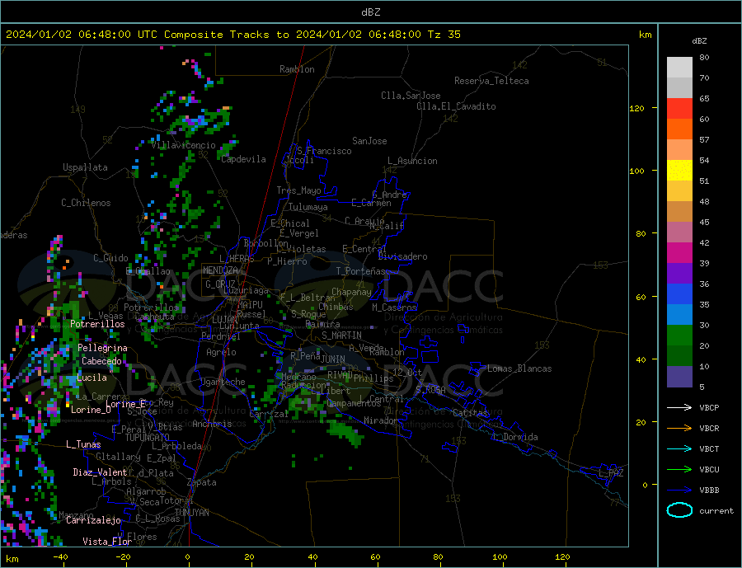Click the TUPUNGATO label
This screenshot has width=742, height=568.
(148, 438)
